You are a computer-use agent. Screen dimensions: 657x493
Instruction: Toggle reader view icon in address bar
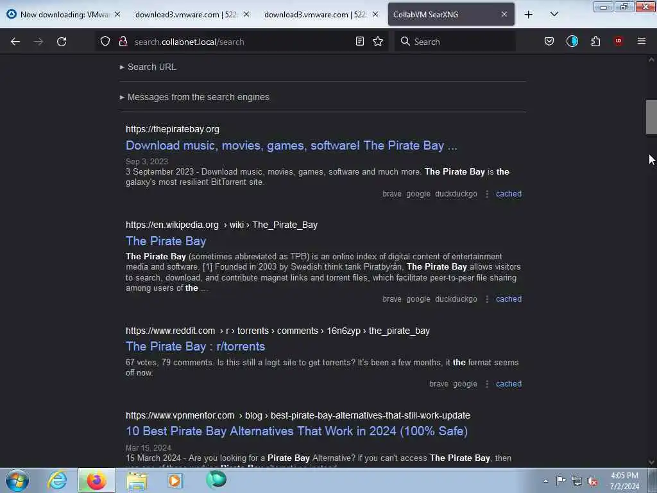[359, 41]
